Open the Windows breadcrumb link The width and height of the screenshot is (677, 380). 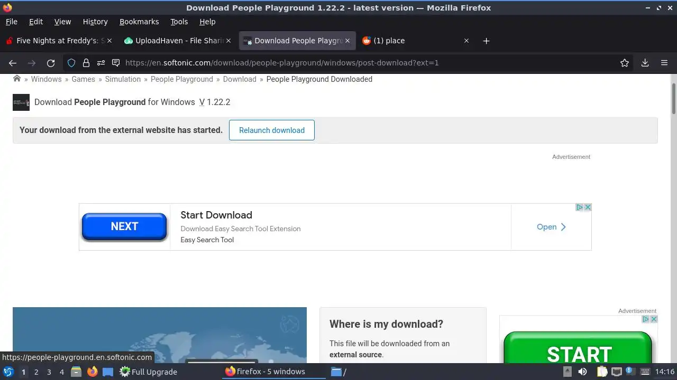(x=46, y=79)
